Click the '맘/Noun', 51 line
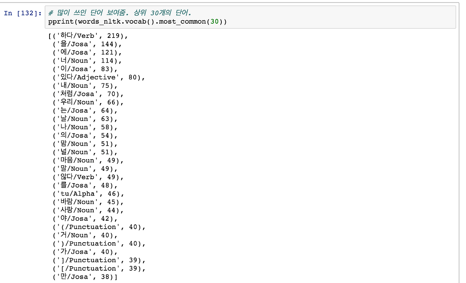The height and width of the screenshot is (283, 466). point(86,144)
